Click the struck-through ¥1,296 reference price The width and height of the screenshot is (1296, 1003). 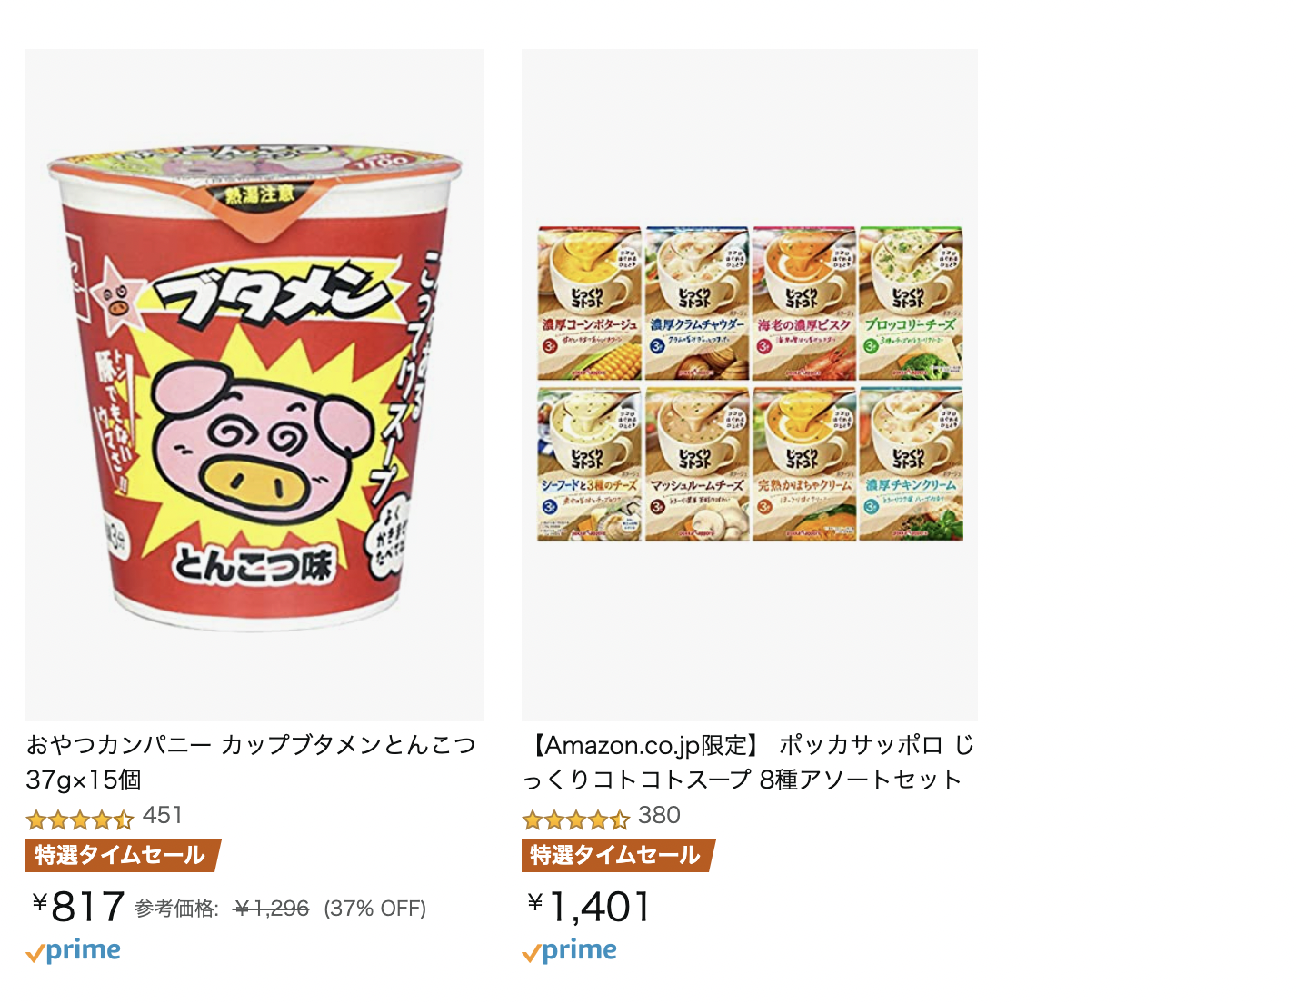[272, 909]
